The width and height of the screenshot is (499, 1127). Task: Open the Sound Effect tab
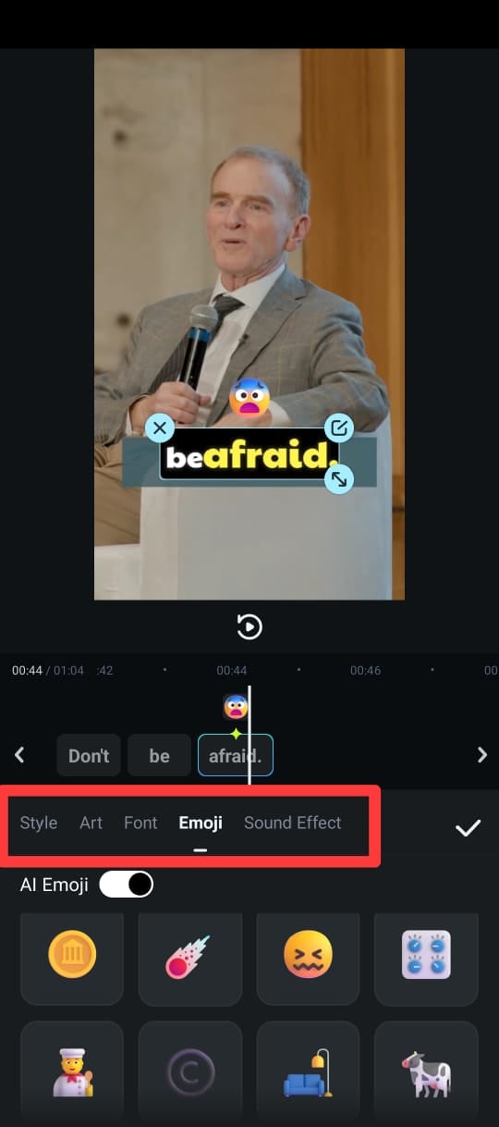292,823
